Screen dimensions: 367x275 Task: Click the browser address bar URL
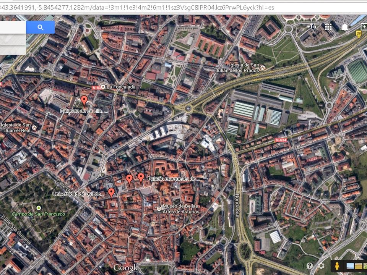coord(137,8)
